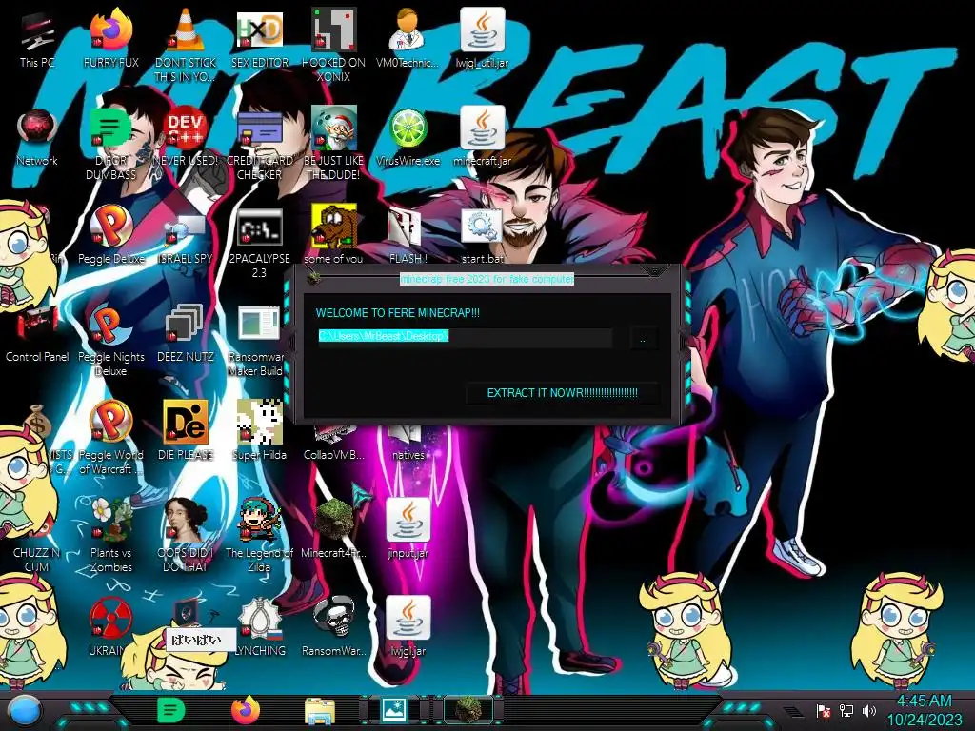Launch Peggle Nights Deluxe
Screen dimensions: 975x731
(x=111, y=341)
